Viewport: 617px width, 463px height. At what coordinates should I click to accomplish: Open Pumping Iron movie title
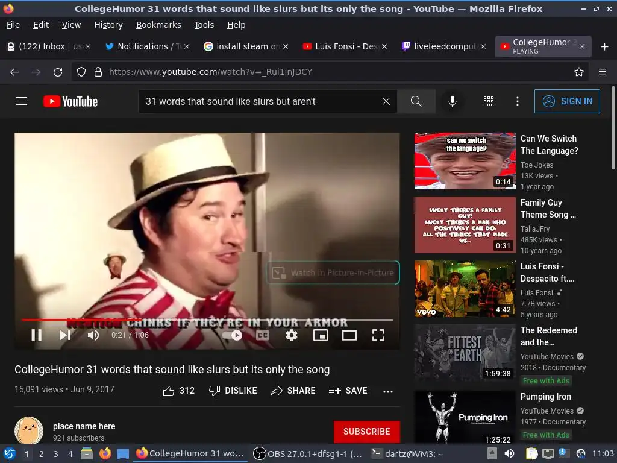545,397
